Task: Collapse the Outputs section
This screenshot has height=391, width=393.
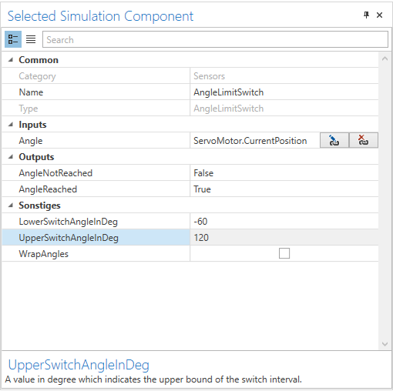Action: 11,157
